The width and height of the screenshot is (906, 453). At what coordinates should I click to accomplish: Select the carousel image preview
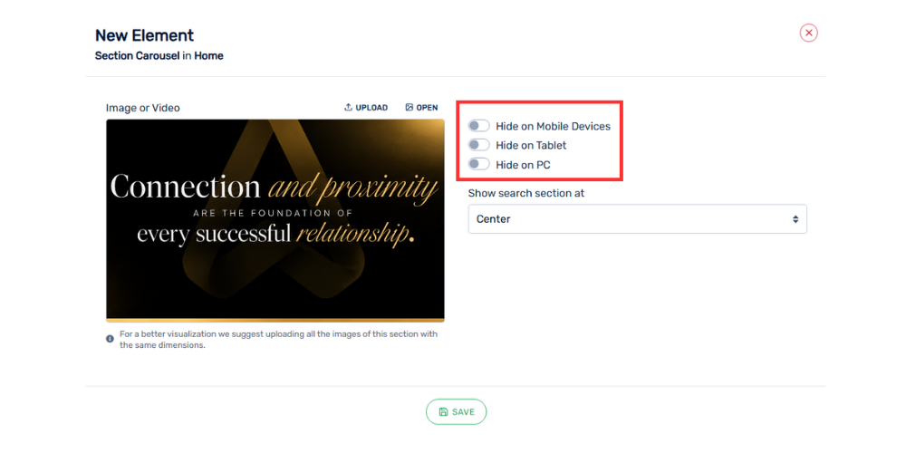(x=275, y=220)
